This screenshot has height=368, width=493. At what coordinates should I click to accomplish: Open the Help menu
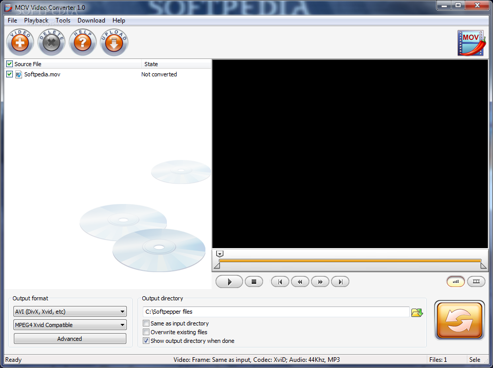coord(119,21)
